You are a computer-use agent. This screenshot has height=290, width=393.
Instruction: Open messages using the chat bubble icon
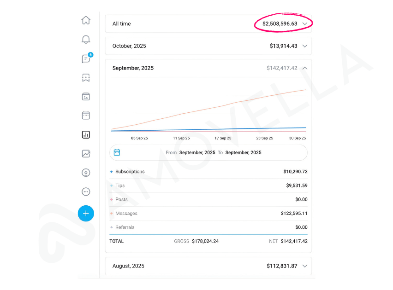86,58
